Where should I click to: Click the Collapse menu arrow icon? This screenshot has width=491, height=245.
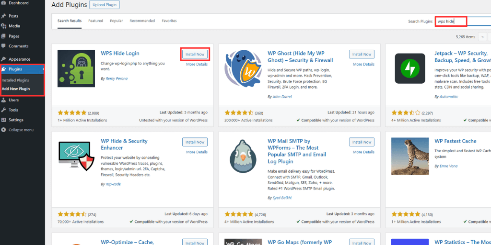coord(3,130)
